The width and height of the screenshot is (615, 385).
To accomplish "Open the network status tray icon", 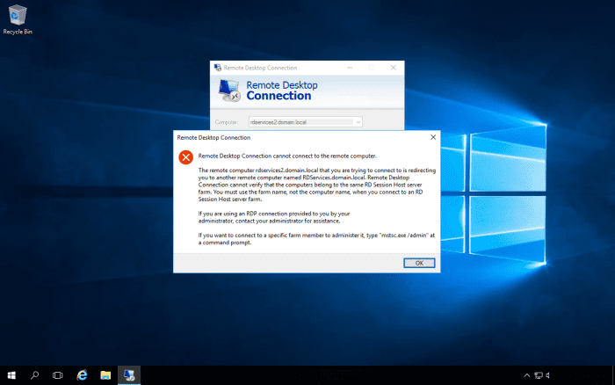I will pyautogui.click(x=539, y=375).
